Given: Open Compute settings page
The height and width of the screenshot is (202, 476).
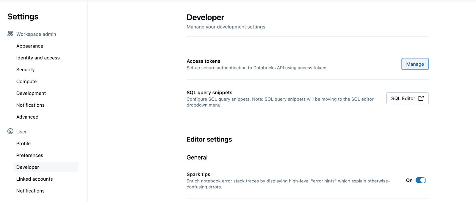Looking at the screenshot, I should pyautogui.click(x=26, y=81).
